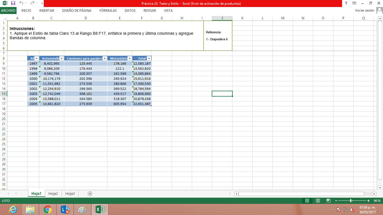The width and height of the screenshot is (383, 215).
Task: Click the 90 % zoom level button
Action: [x=377, y=201]
